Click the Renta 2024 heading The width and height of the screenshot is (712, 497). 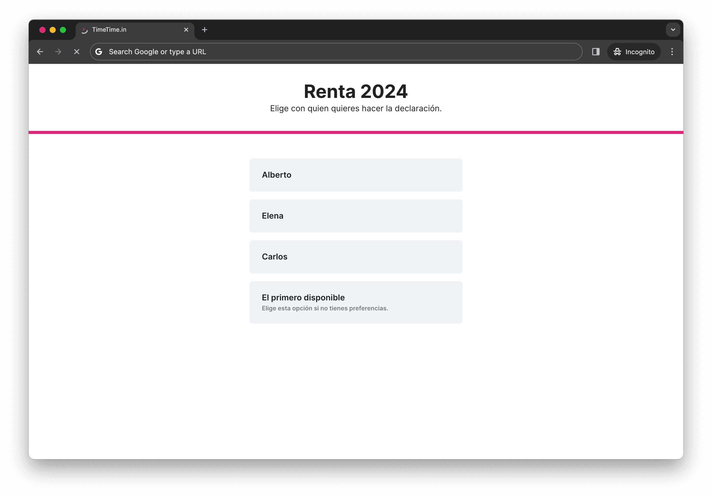click(x=355, y=92)
